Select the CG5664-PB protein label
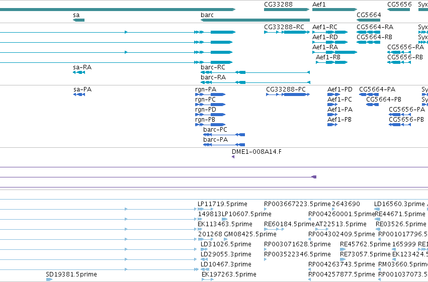428x282 pixels. click(x=384, y=100)
